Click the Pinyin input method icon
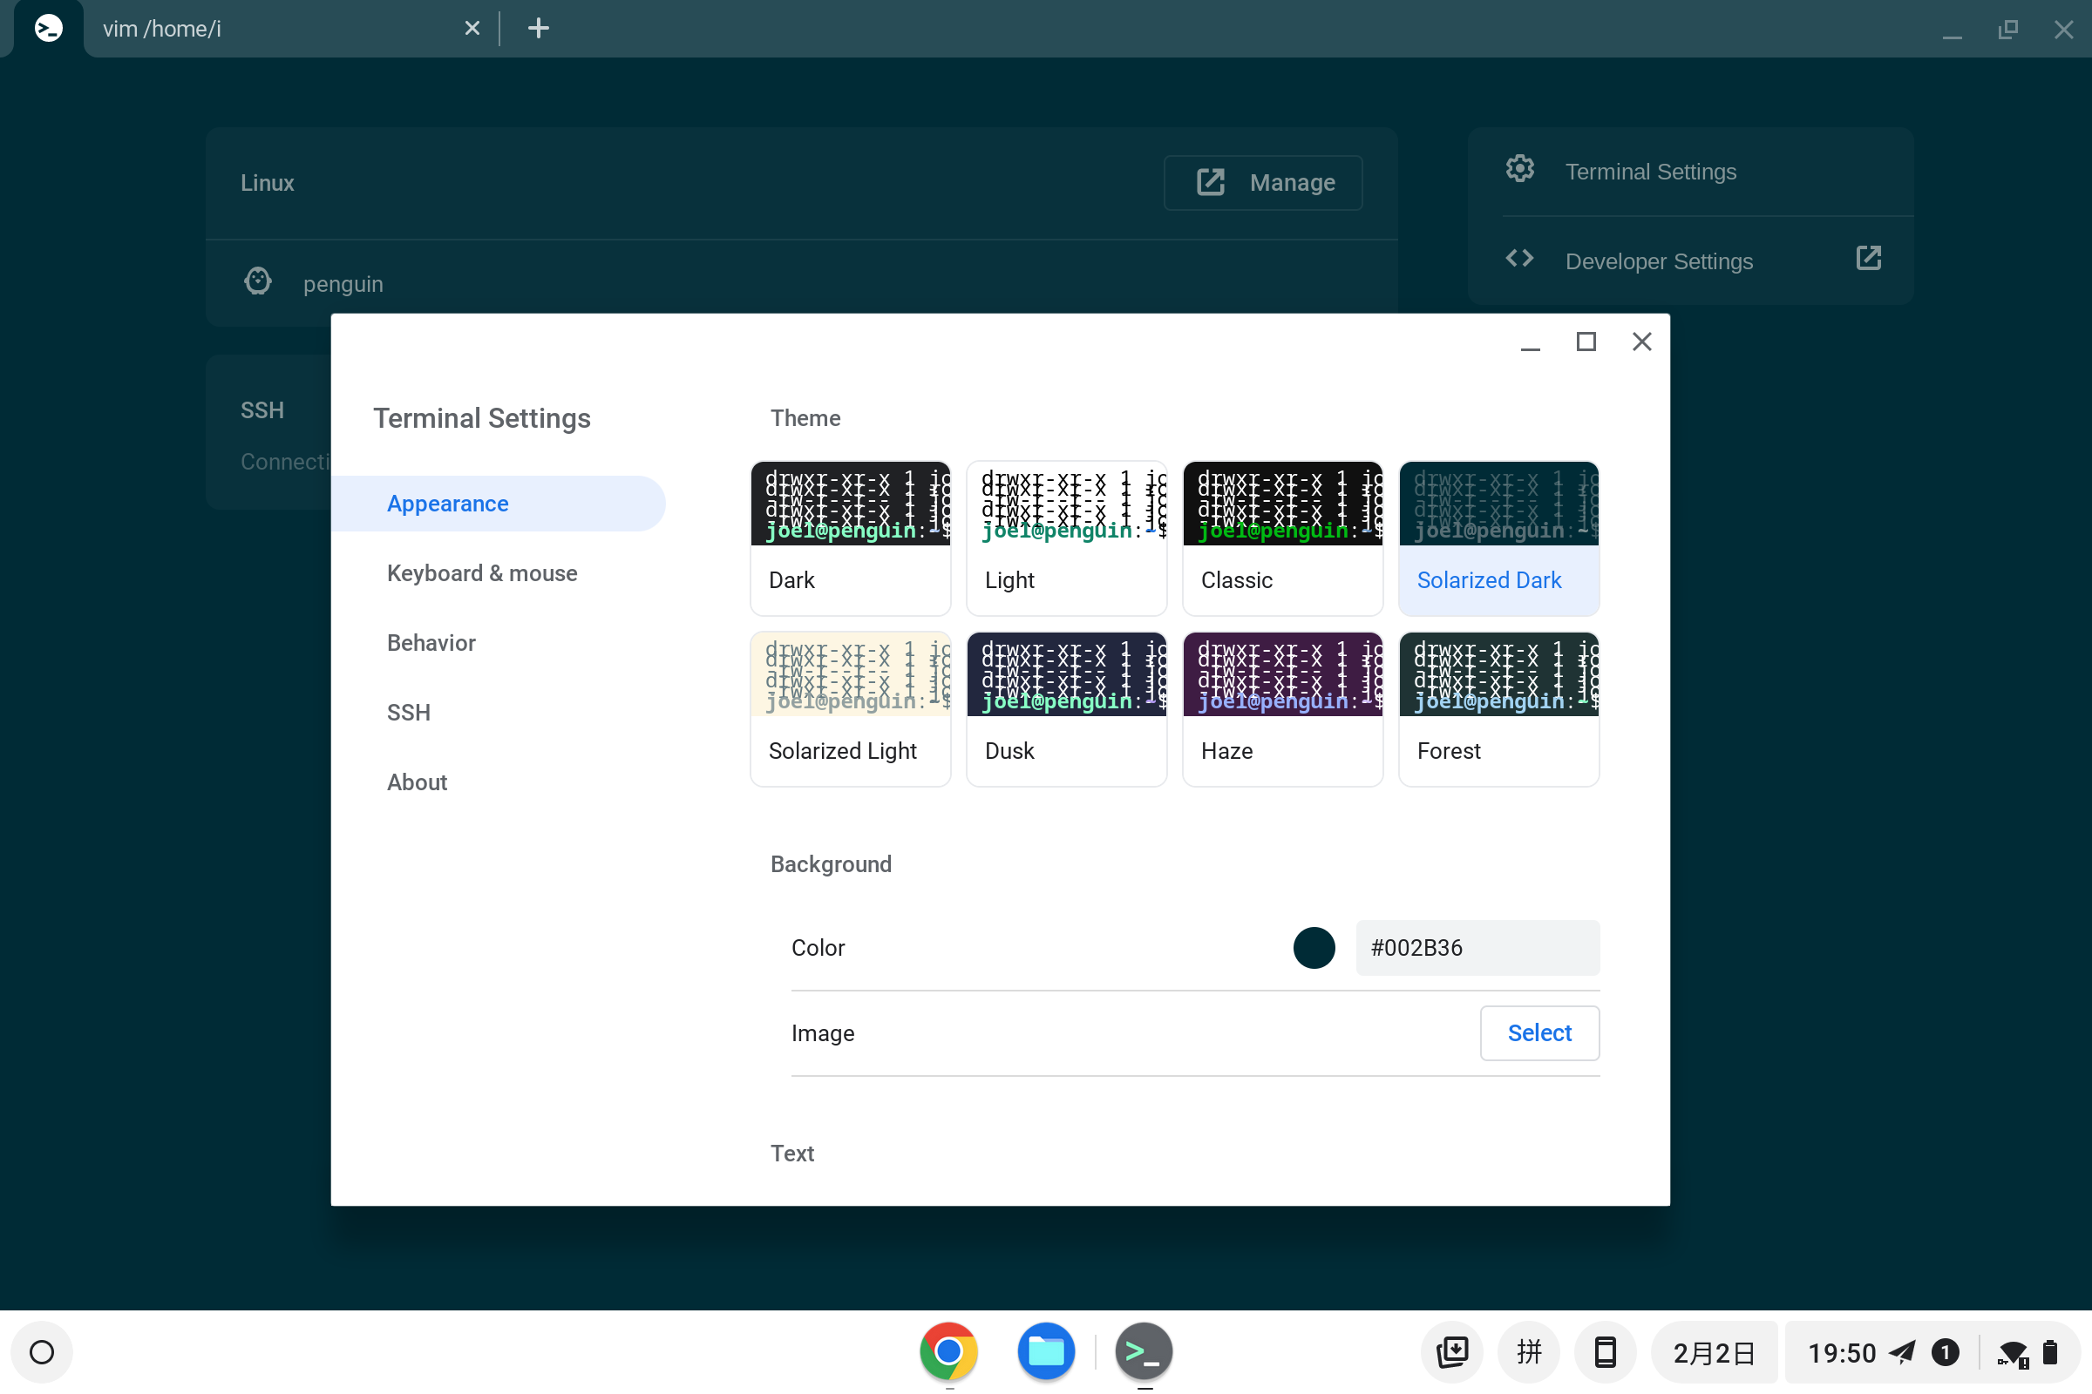Screen dimensions: 2092x1394 pyautogui.click(x=1527, y=1350)
